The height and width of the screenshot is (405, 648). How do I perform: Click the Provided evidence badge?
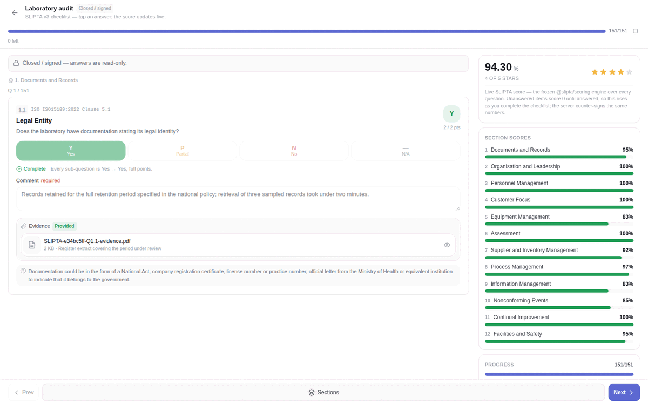(x=64, y=226)
